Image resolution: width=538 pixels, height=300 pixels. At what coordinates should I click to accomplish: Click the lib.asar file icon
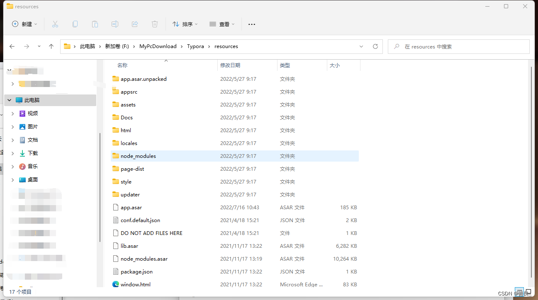click(116, 246)
